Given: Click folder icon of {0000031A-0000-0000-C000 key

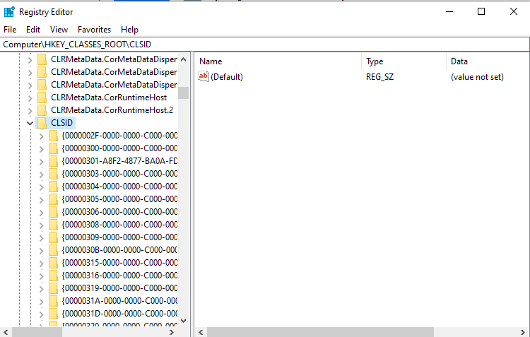Looking at the screenshot, I should pyautogui.click(x=53, y=301).
